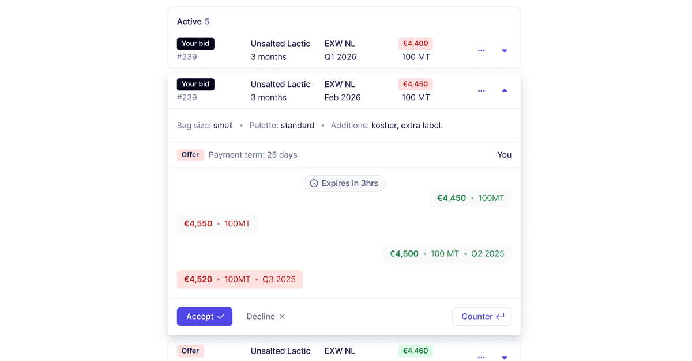Viewport: 692px width, 361px height.
Task: Decline the current offer
Action: [x=266, y=317]
